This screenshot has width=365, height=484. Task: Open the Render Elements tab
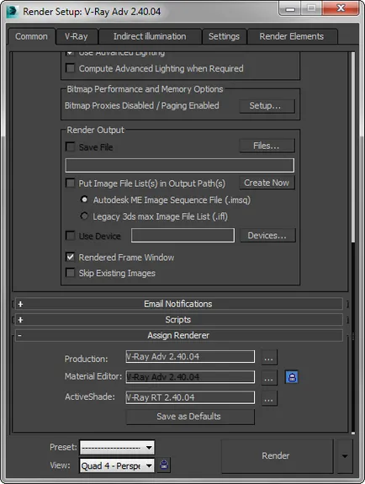point(292,36)
